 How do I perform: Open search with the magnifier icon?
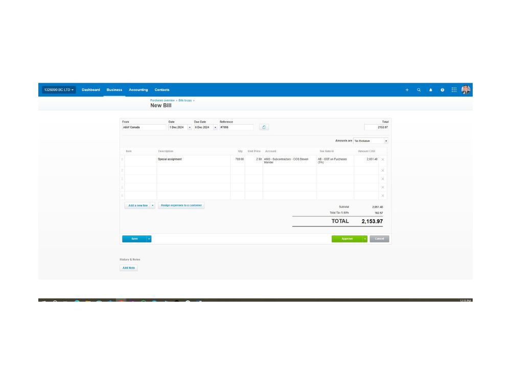419,90
